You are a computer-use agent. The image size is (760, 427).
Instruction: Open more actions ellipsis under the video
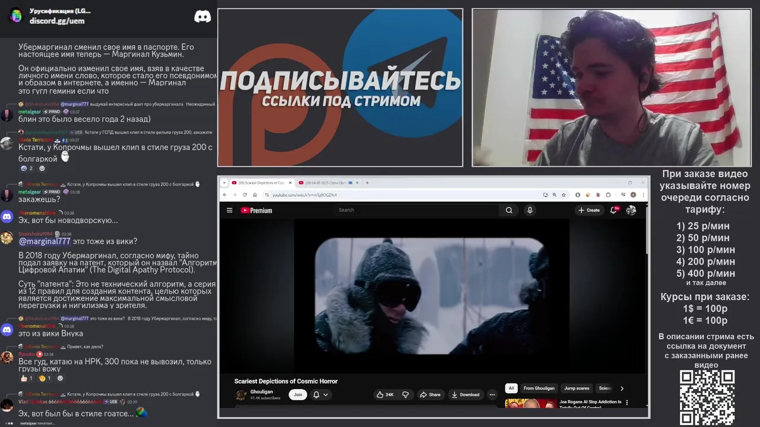(492, 394)
